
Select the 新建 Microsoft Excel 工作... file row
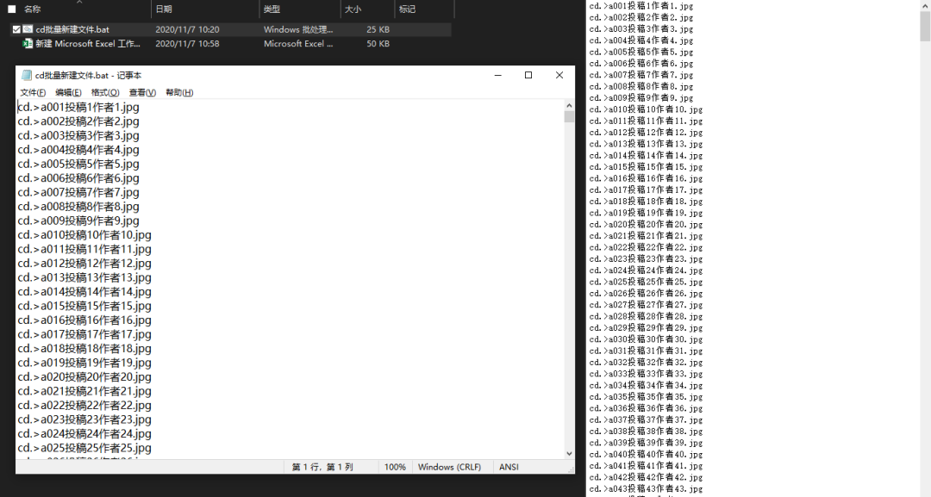231,43
